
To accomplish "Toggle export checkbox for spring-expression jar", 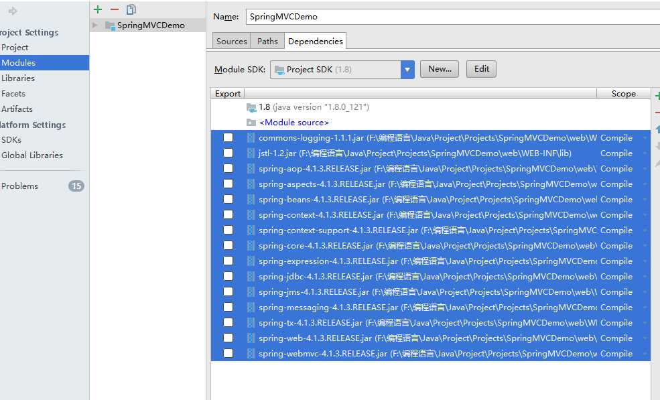I will pos(228,261).
